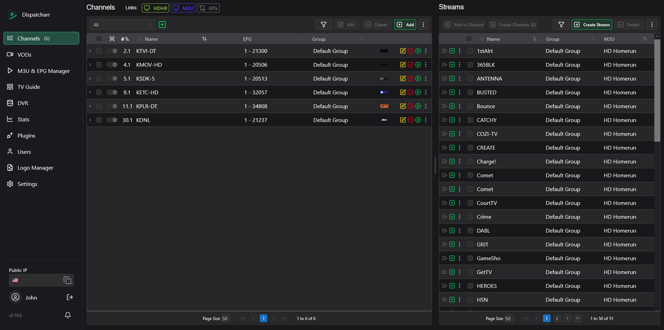Viewport: 664px width, 330px height.
Task: Click the Streams Name search field
Action: click(x=505, y=39)
